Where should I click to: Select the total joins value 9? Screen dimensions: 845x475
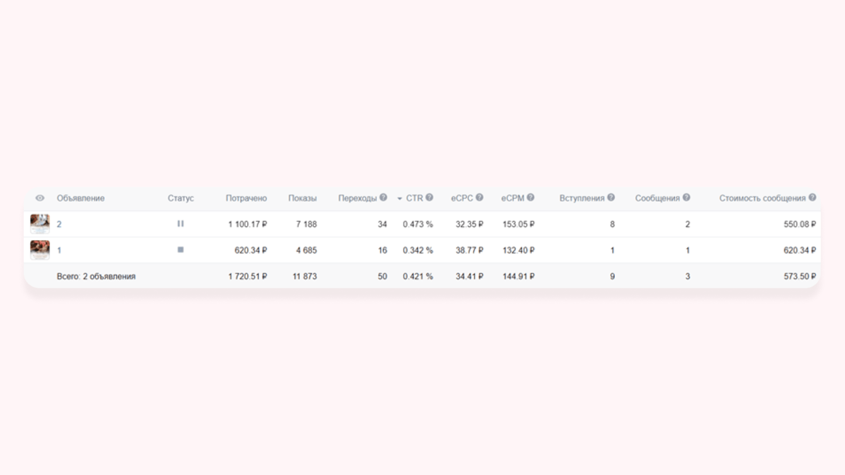[x=612, y=277]
